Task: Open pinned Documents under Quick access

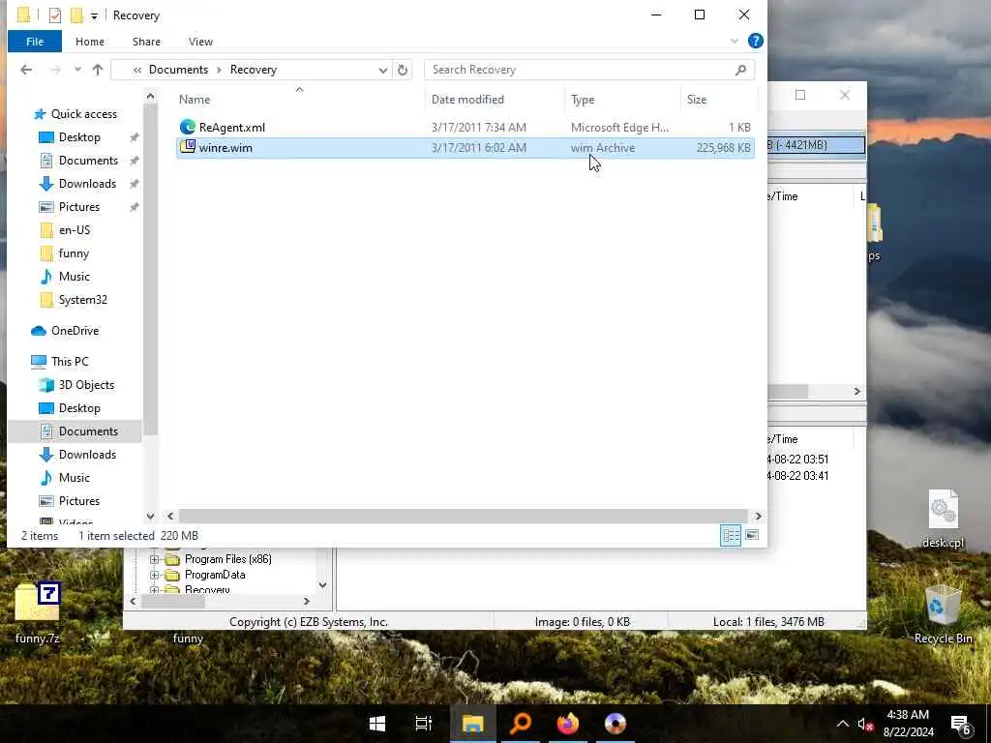Action: pyautogui.click(x=88, y=161)
